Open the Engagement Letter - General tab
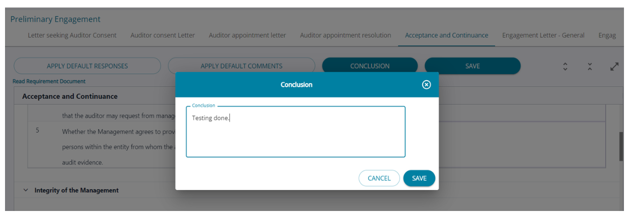This screenshot has width=633, height=219. click(x=543, y=36)
